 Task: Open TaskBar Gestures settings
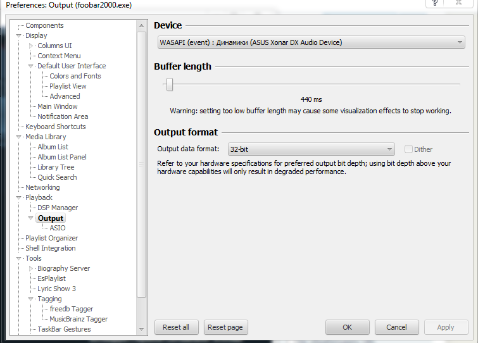click(x=65, y=329)
